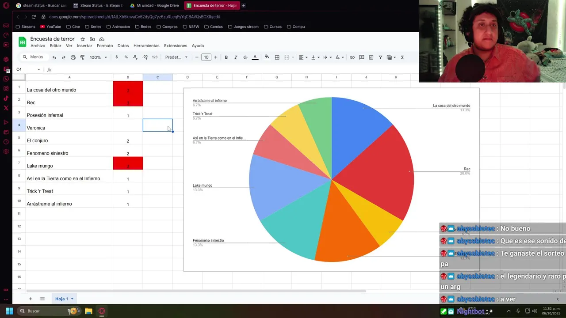Increase font size with plus button
This screenshot has width=566, height=318.
(x=216, y=57)
